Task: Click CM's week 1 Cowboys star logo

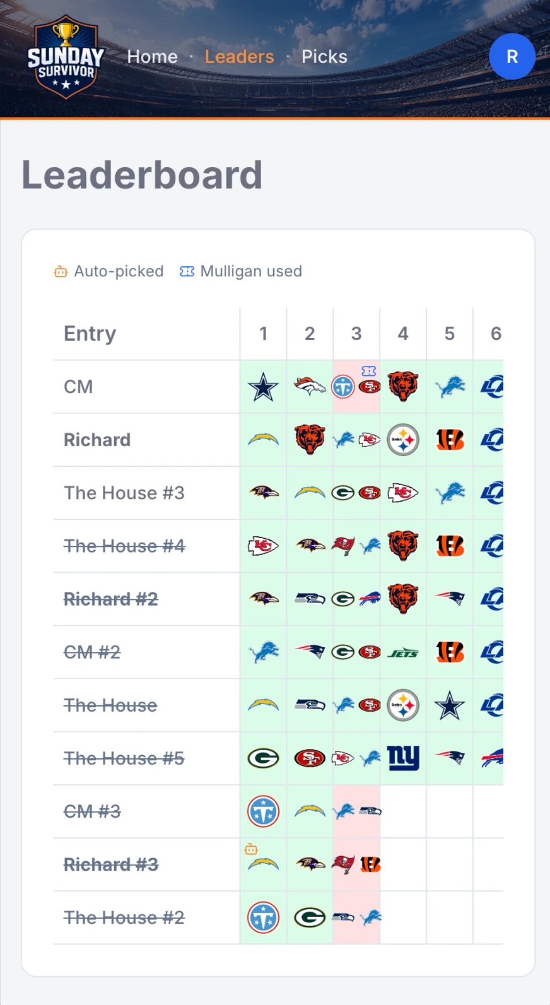Action: click(263, 387)
